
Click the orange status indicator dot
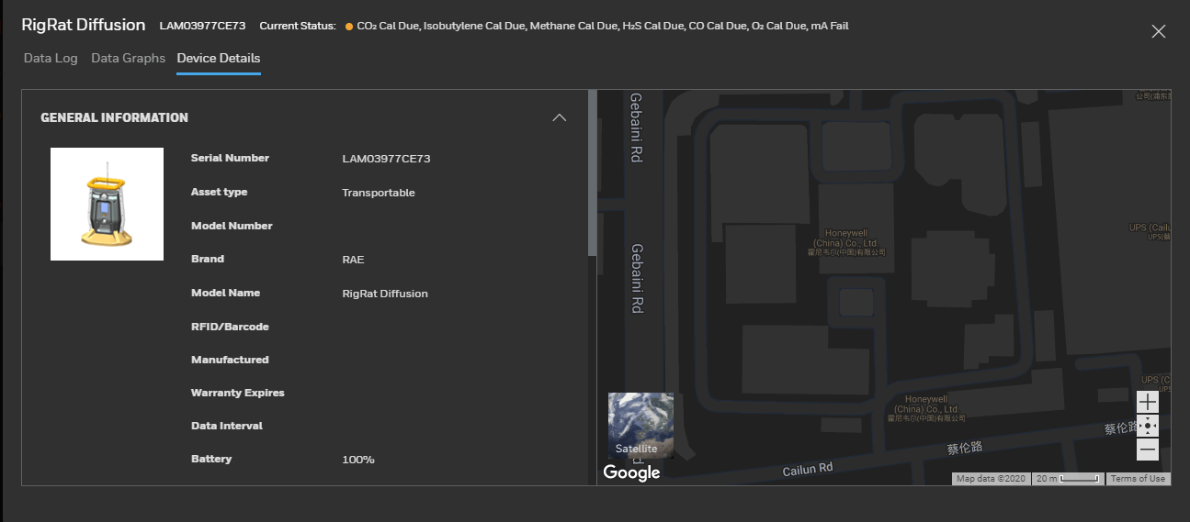(x=349, y=27)
